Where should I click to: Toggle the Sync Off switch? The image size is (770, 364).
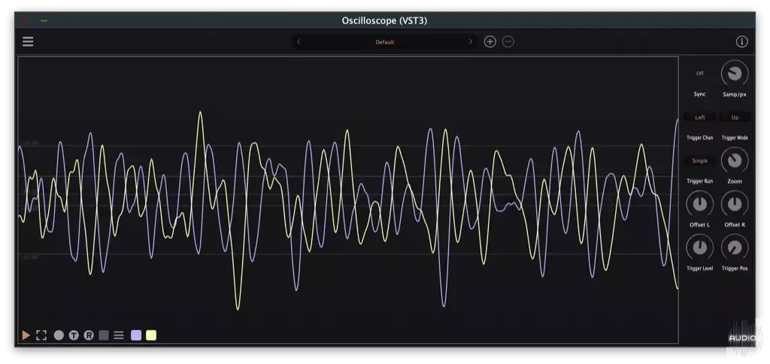(700, 74)
